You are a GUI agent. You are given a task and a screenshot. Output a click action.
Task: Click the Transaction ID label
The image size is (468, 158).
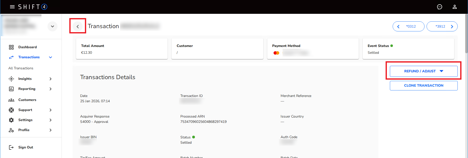click(191, 96)
